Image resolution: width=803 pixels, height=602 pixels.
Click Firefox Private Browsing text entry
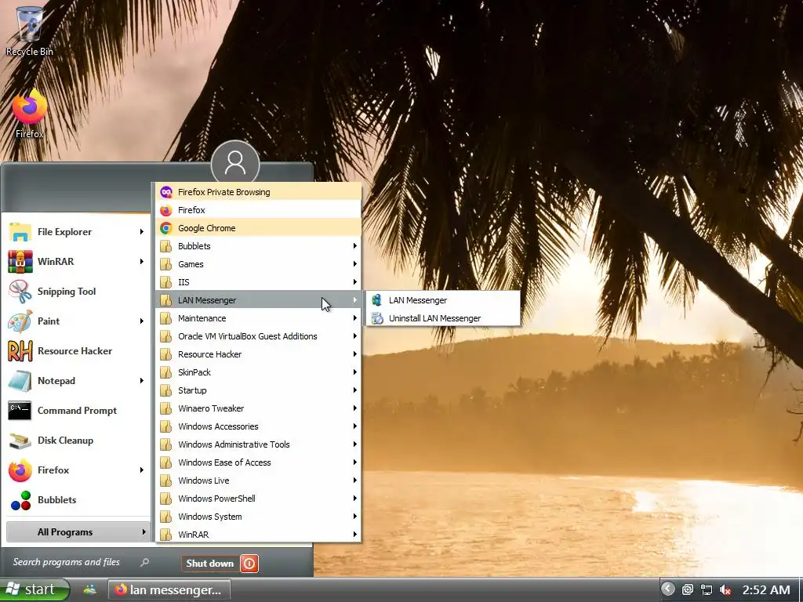point(223,192)
